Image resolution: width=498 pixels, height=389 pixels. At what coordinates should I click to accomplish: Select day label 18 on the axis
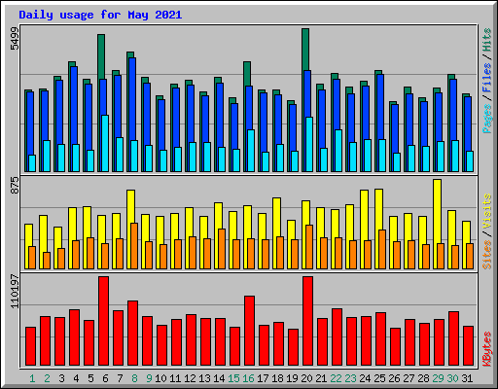277,378
